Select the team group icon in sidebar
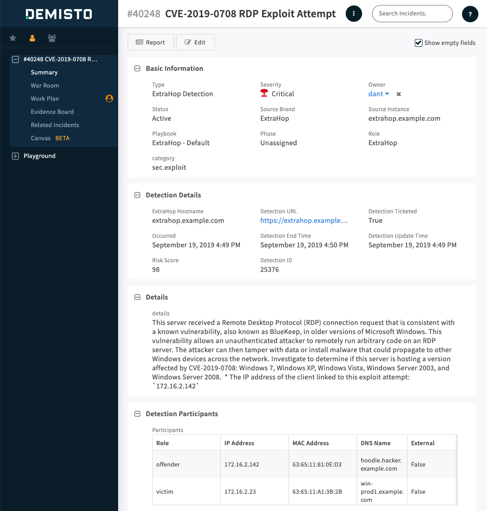The width and height of the screenshot is (487, 511). point(52,38)
